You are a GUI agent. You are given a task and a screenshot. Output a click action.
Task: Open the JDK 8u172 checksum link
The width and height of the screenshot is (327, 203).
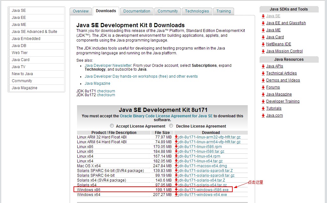[x=106, y=95]
